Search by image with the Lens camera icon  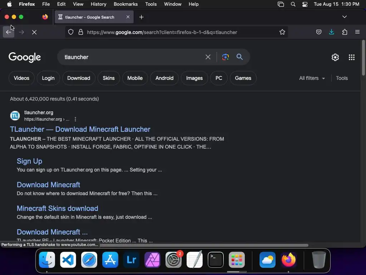tap(225, 57)
